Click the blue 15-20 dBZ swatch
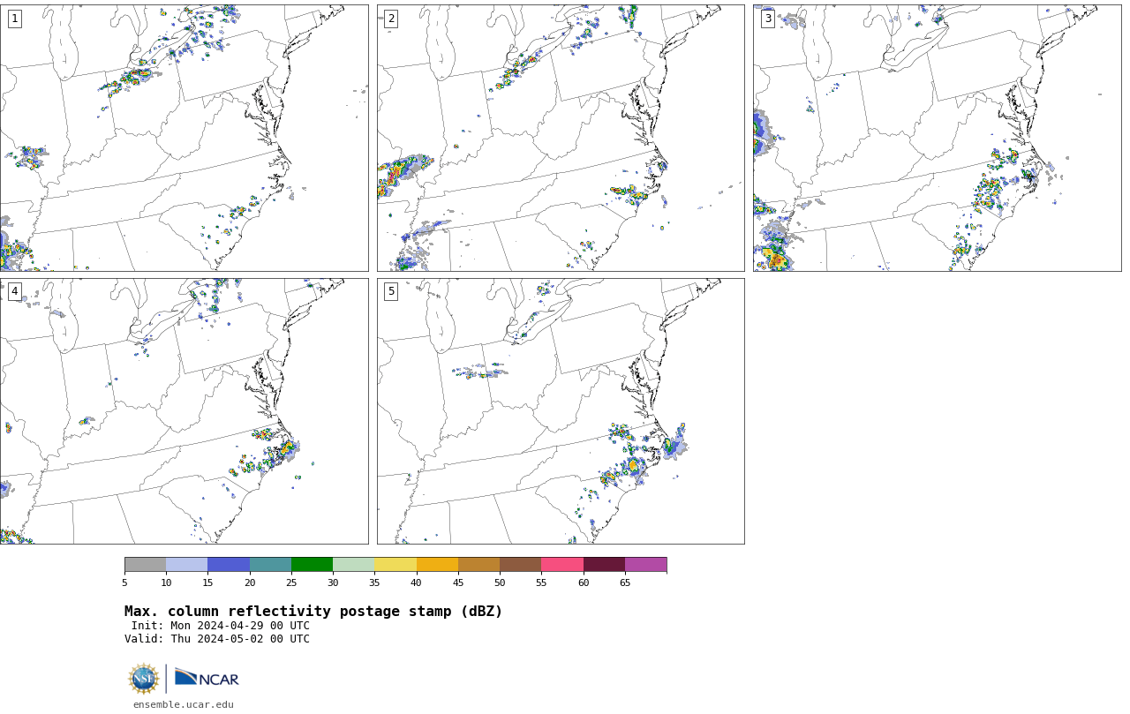Screen dimensions: 1130x714 tap(229, 565)
